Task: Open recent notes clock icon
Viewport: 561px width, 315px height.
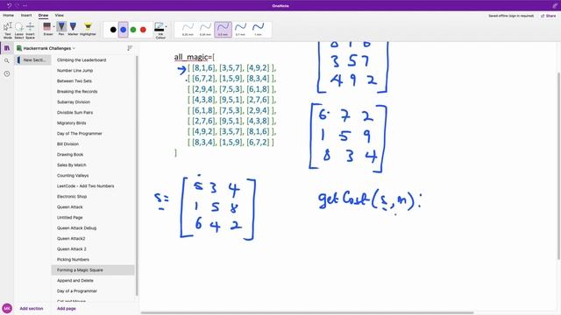Action: point(7,73)
